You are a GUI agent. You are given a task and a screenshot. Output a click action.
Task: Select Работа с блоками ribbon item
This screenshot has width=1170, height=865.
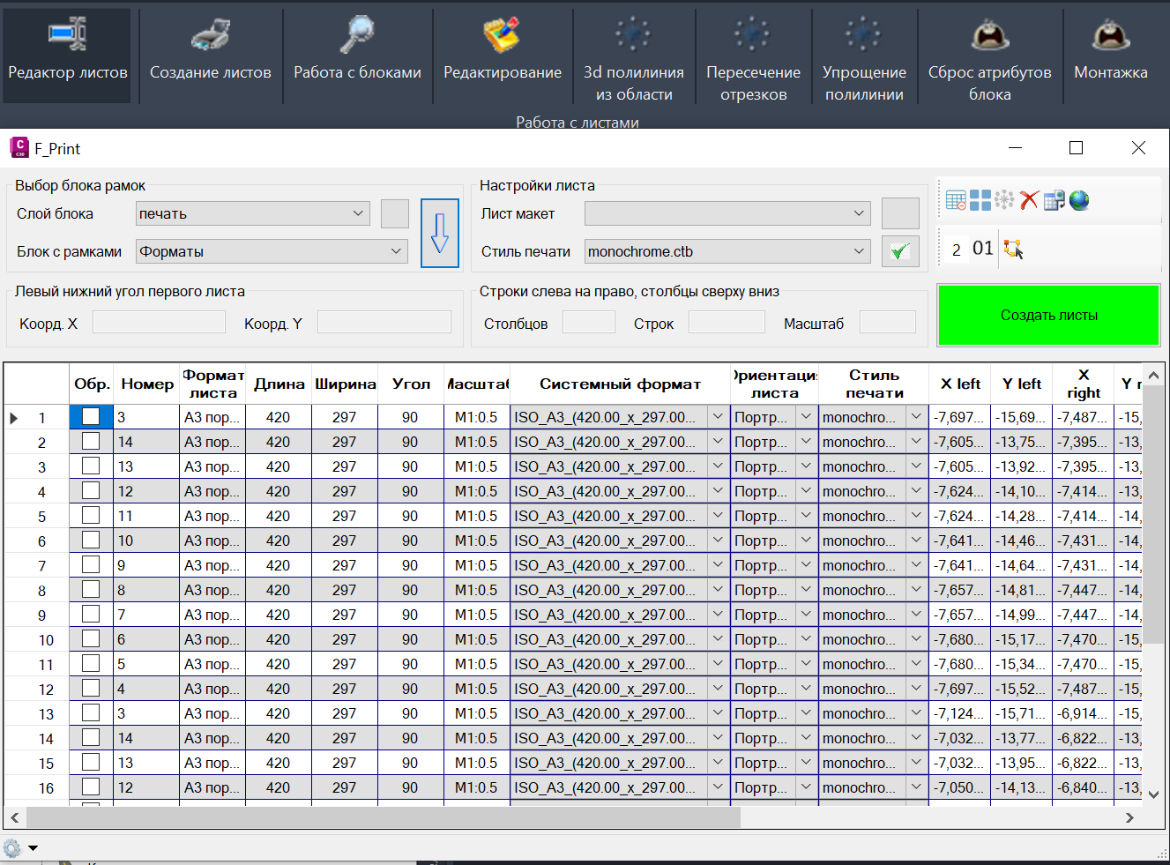[x=357, y=55]
